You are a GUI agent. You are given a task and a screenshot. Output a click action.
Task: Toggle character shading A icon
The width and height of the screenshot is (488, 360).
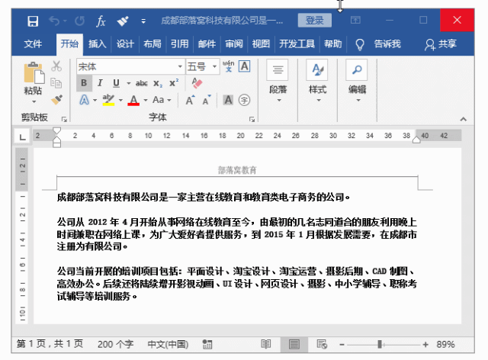[x=228, y=100]
